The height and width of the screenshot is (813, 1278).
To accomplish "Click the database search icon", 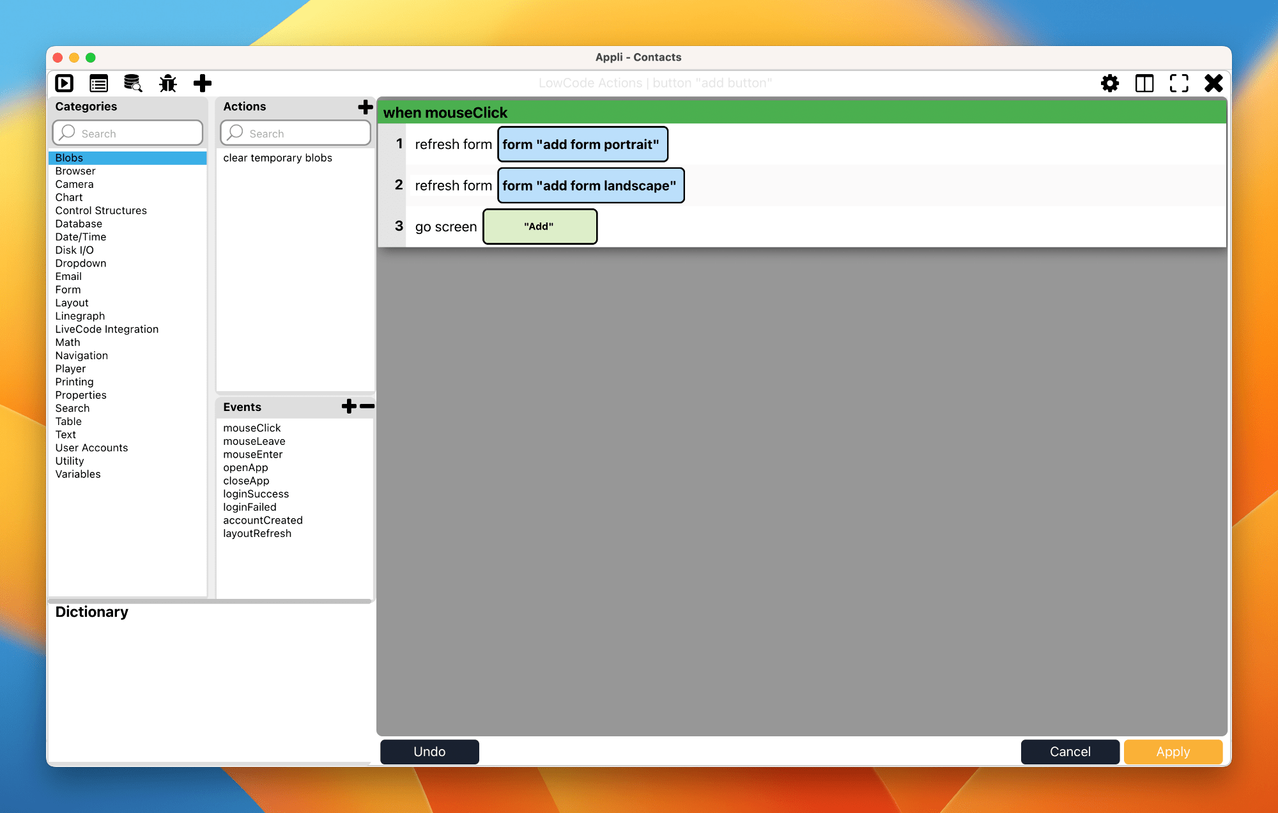I will (133, 83).
